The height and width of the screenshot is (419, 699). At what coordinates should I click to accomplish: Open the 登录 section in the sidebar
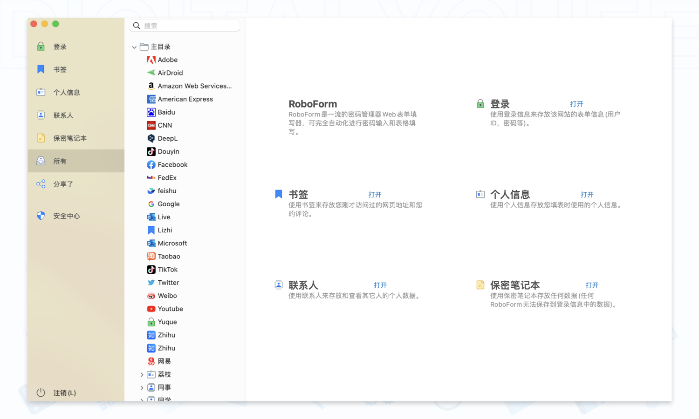click(76, 47)
